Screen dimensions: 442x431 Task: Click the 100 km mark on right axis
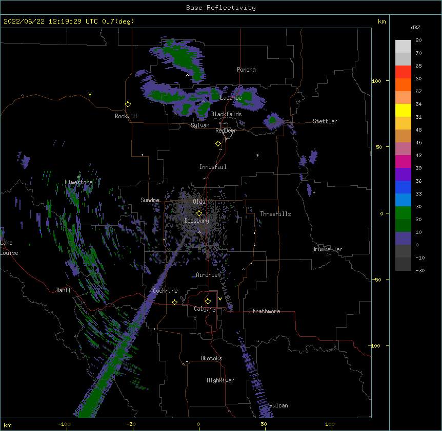click(376, 81)
